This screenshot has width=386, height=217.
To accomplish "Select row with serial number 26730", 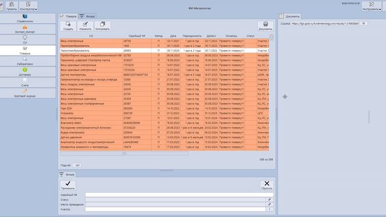I will pos(165,41).
